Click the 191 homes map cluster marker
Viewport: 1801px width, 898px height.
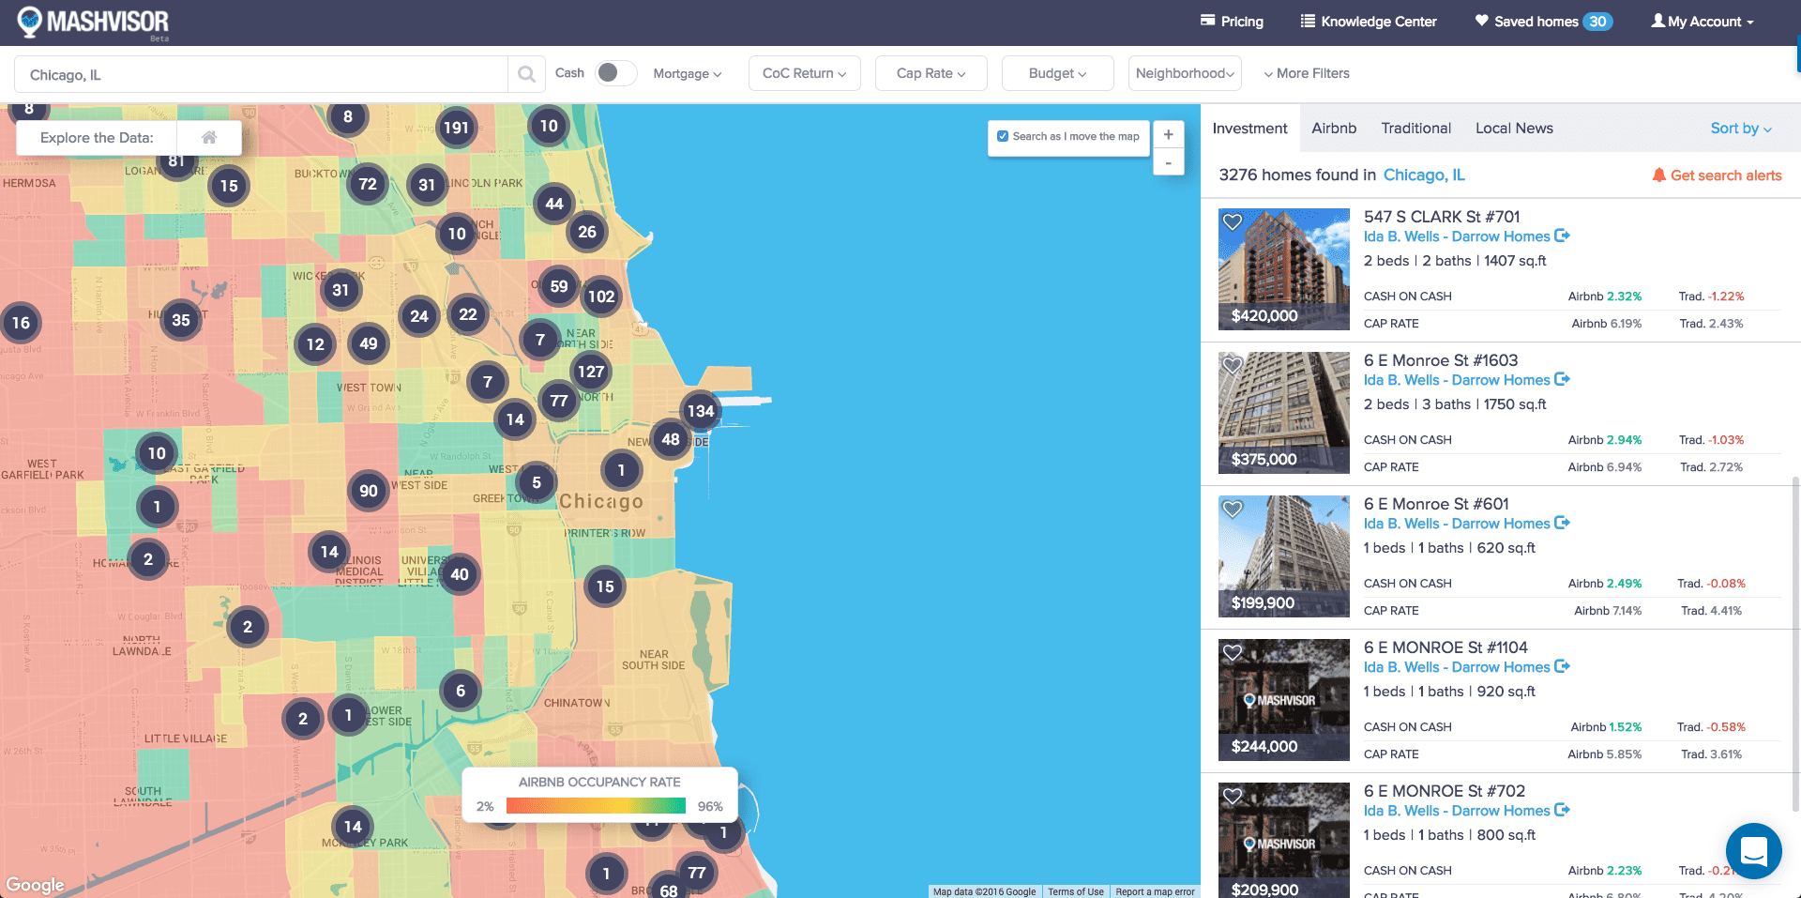(456, 128)
